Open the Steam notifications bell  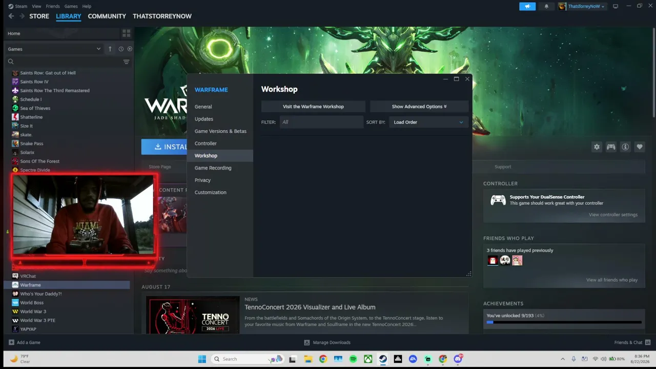546,6
